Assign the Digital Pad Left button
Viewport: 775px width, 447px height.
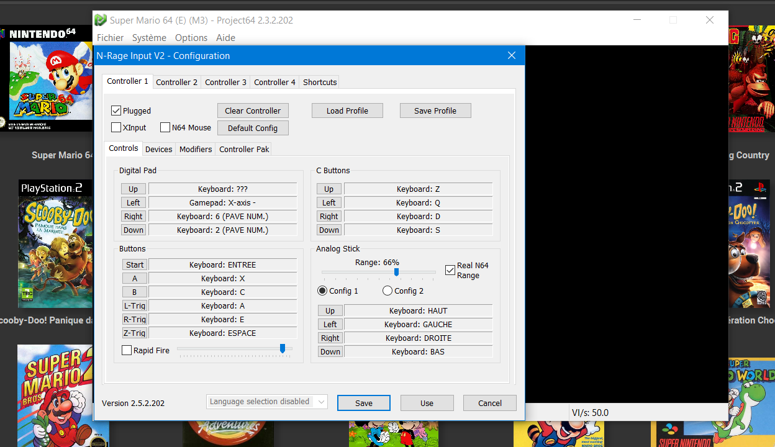(x=134, y=202)
